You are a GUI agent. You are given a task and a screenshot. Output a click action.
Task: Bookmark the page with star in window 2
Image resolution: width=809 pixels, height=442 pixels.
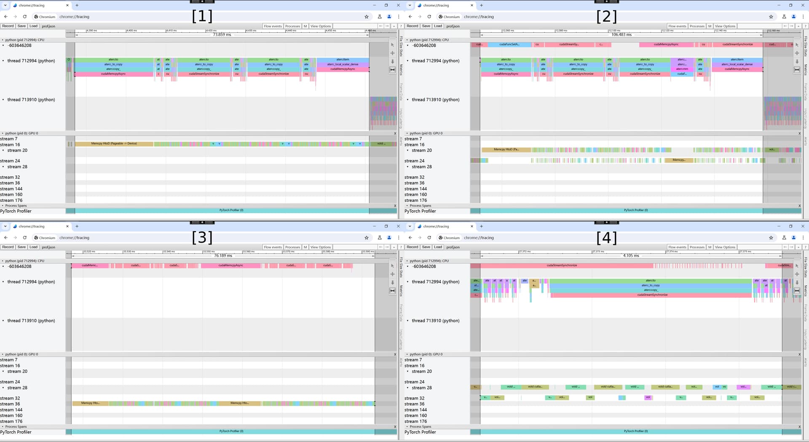click(771, 17)
